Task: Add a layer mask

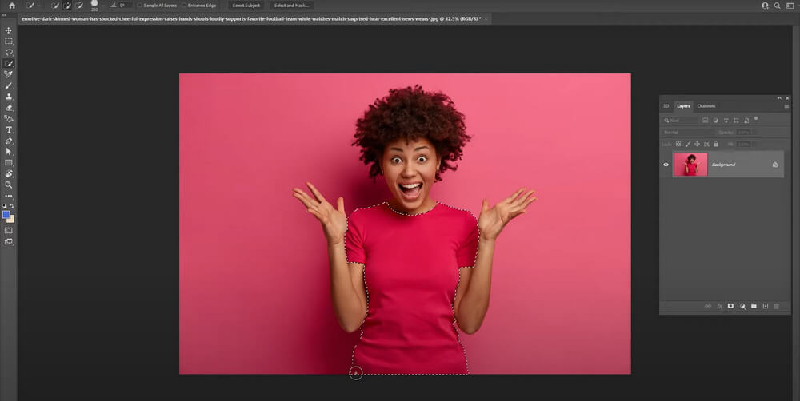Action: [x=730, y=306]
